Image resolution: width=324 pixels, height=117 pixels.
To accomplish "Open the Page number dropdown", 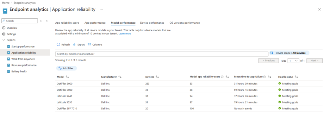I will [293, 61].
